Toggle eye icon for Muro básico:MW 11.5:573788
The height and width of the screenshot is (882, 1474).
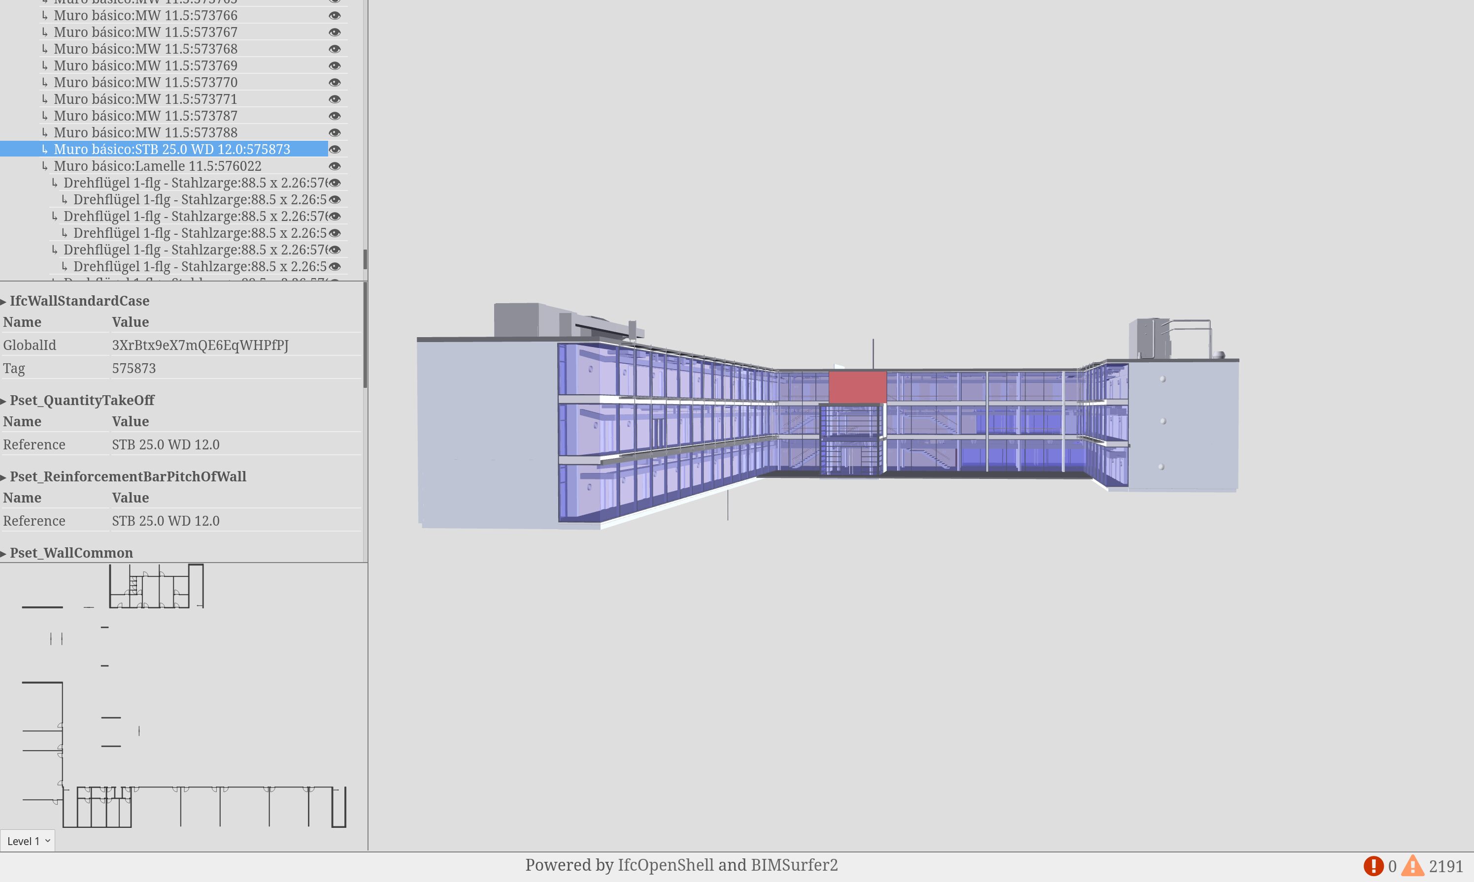[x=335, y=132]
